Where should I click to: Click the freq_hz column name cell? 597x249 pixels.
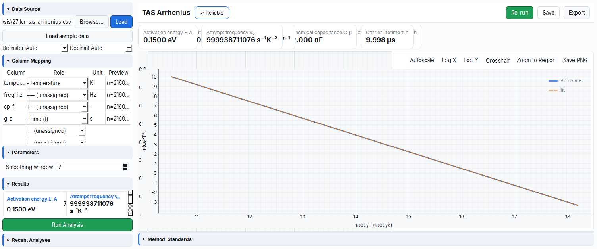15,95
